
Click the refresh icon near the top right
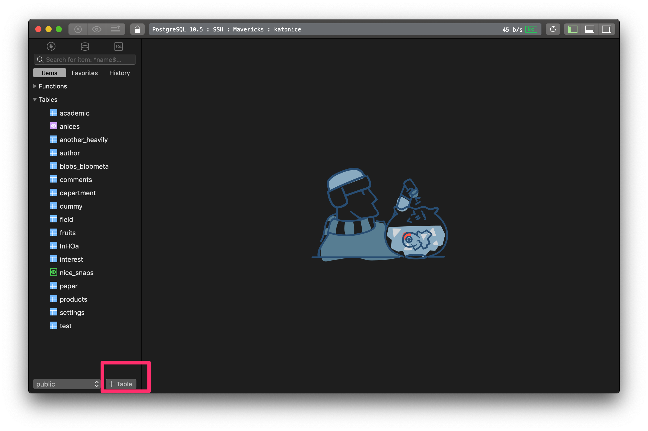[x=553, y=29]
